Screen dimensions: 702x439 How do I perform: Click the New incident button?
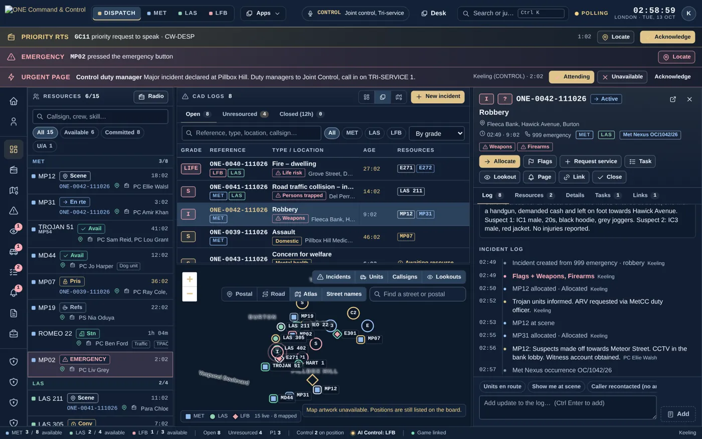pos(438,97)
